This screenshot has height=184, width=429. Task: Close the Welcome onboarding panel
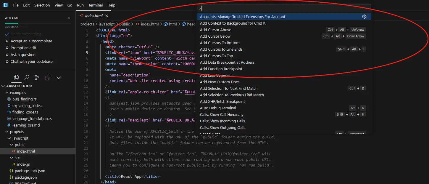69,18
